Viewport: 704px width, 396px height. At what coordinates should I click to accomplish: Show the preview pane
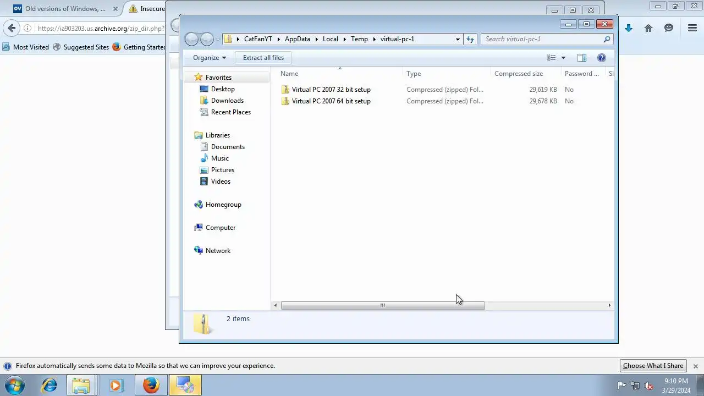(582, 58)
